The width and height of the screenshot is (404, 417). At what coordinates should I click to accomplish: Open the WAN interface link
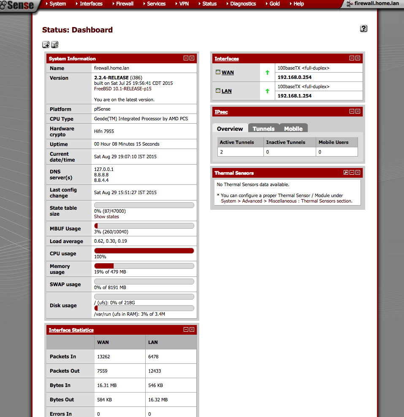pos(228,72)
